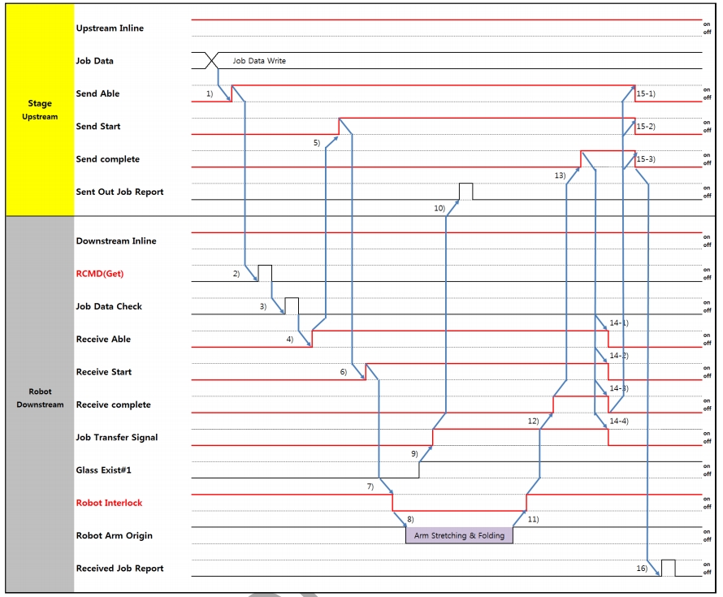This screenshot has height=597, width=723.
Task: Click the gray Robot Downstream block
Action: (x=39, y=398)
